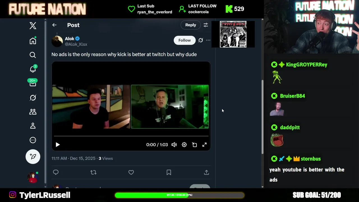Click chat username BruiserB84

(x=293, y=96)
